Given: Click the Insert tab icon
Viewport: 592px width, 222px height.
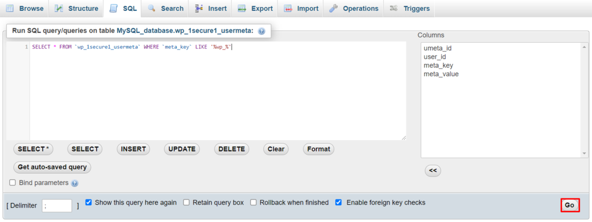Looking at the screenshot, I should (x=199, y=8).
